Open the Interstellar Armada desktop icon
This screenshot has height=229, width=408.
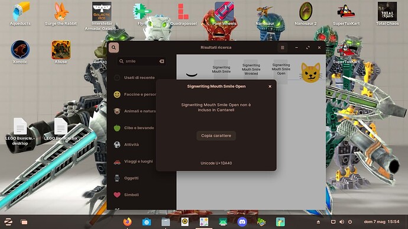(x=102, y=15)
